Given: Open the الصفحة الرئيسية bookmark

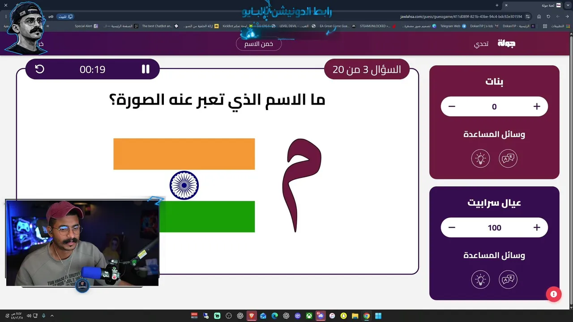Looking at the screenshot, I should [120, 26].
